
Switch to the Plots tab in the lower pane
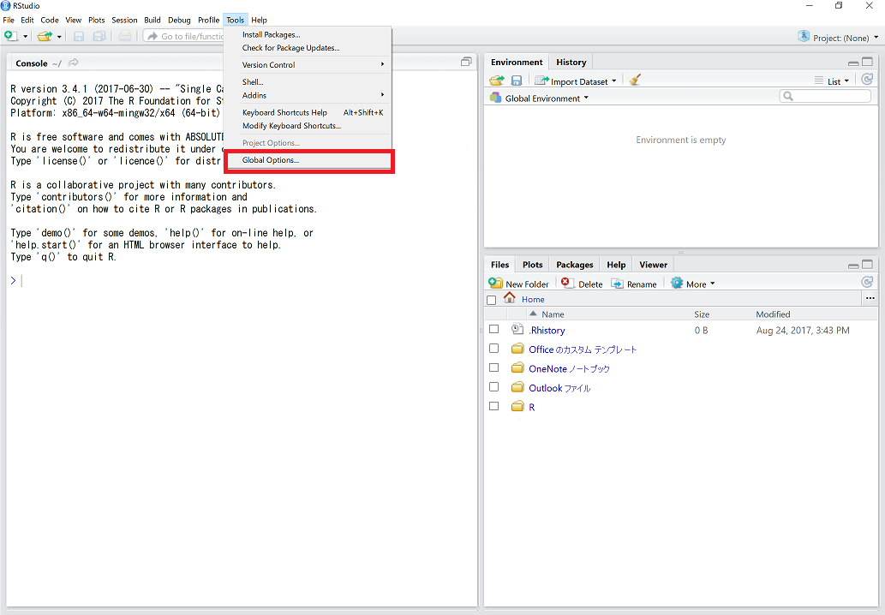click(x=532, y=265)
